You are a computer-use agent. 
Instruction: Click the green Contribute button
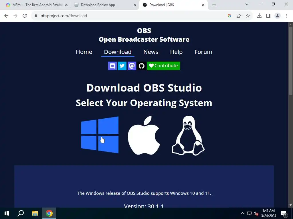(163, 66)
